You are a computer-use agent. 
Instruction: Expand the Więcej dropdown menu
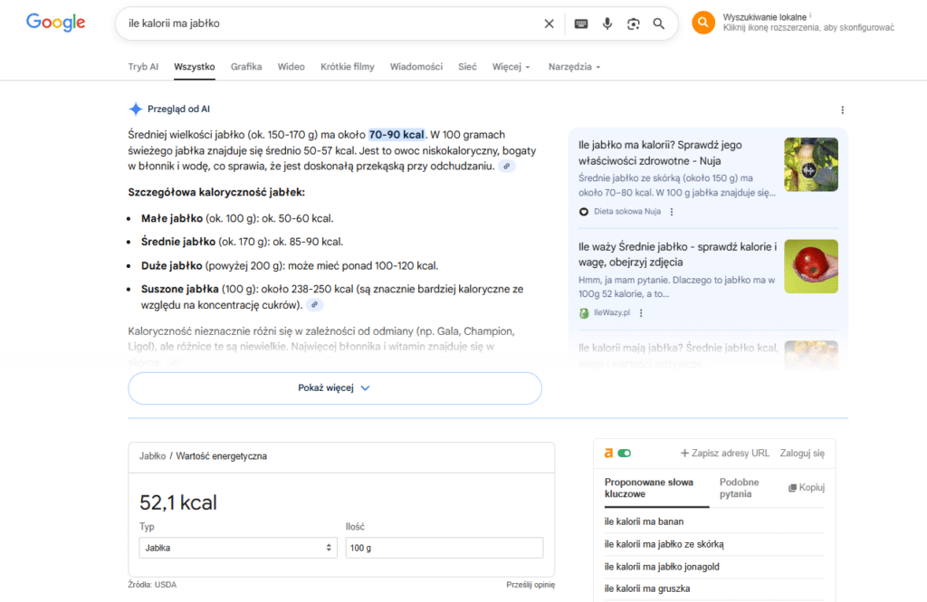coord(511,67)
